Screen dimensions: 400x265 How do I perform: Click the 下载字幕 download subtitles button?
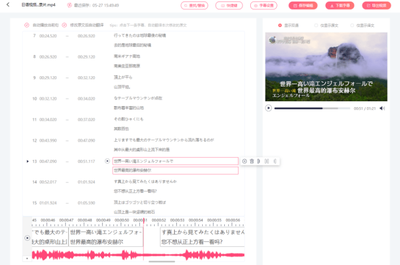pos(339,6)
